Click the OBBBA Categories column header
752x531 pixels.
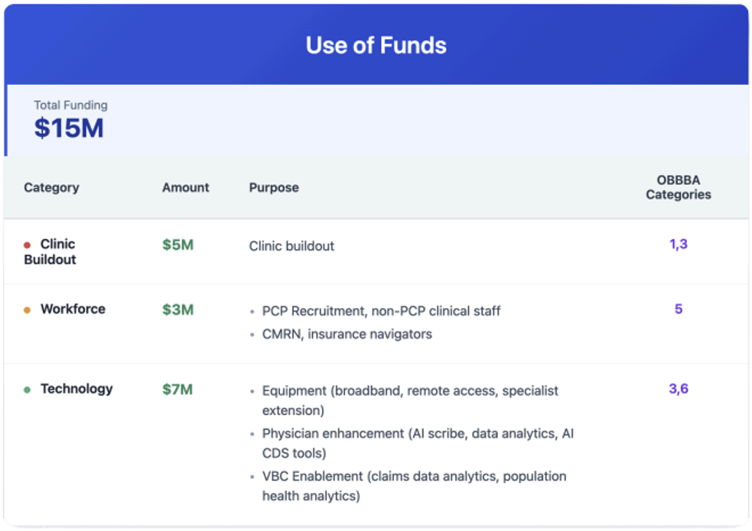tap(678, 187)
